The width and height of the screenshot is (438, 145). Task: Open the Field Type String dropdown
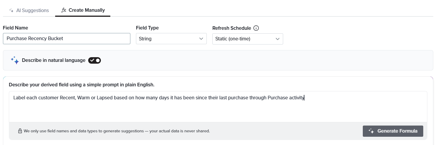(171, 39)
